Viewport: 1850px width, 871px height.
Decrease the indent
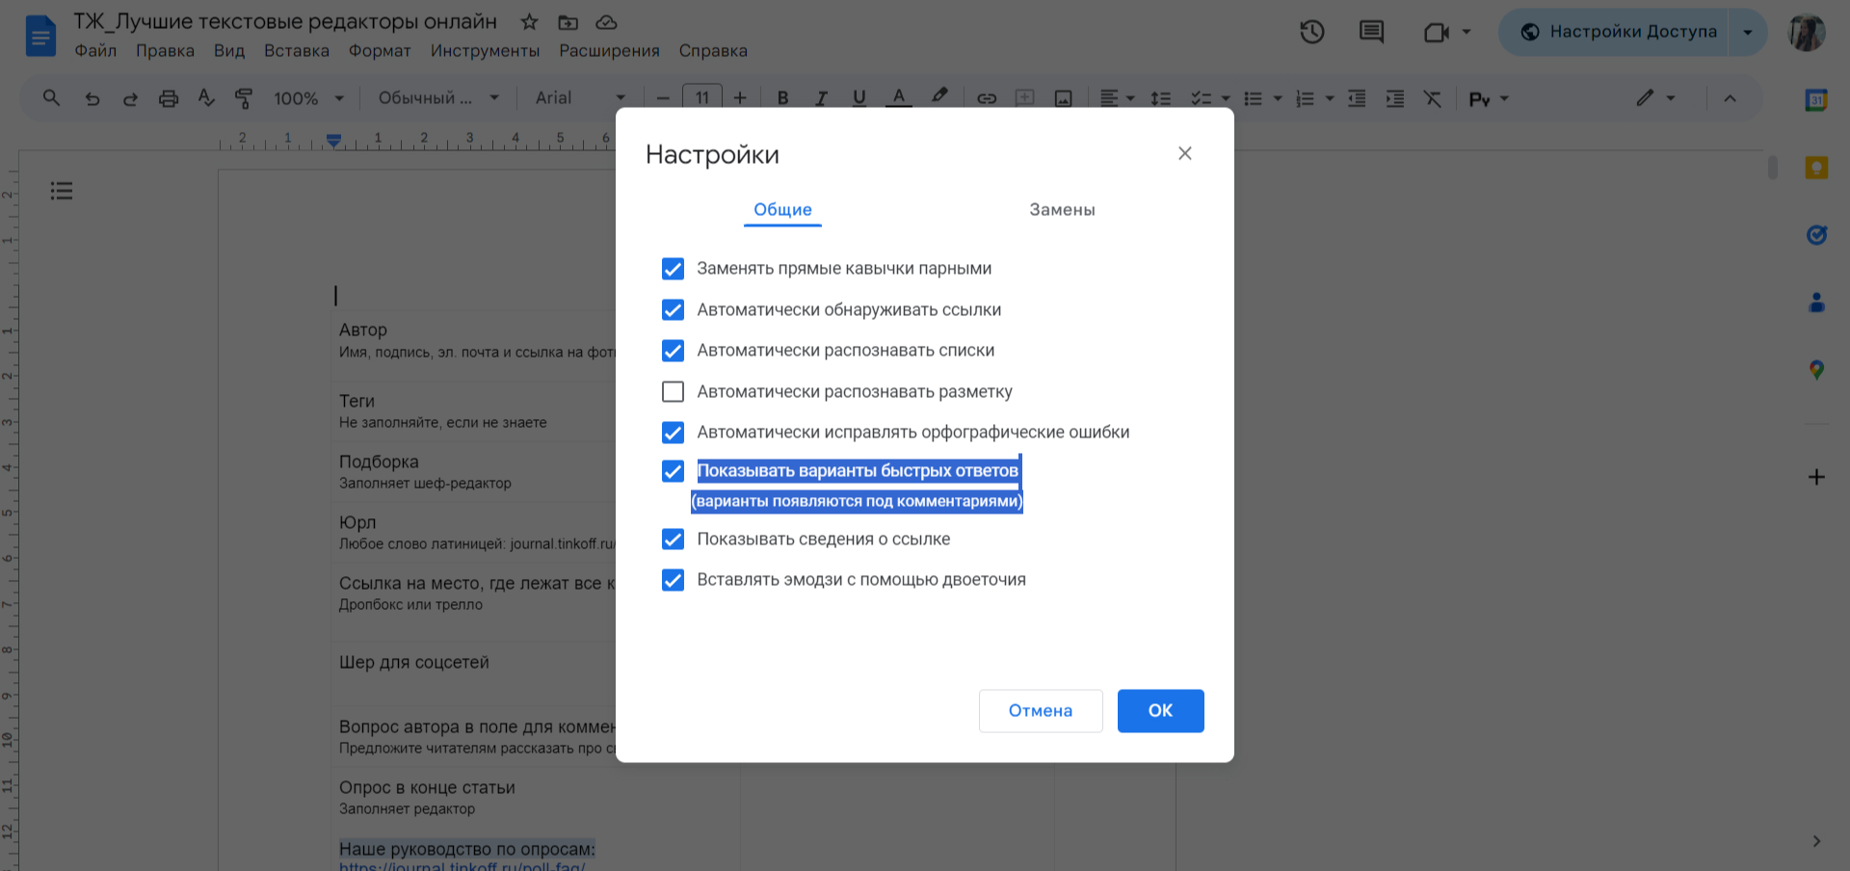(1357, 97)
